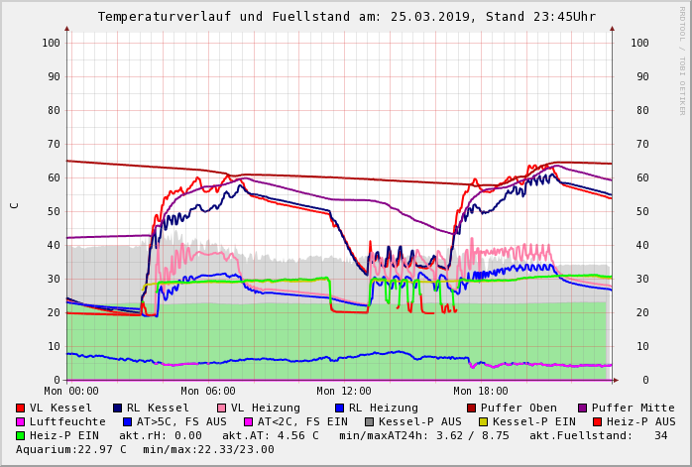Image resolution: width=692 pixels, height=467 pixels.
Task: Click the dark red Puffer Oben swatch
Action: tap(471, 408)
